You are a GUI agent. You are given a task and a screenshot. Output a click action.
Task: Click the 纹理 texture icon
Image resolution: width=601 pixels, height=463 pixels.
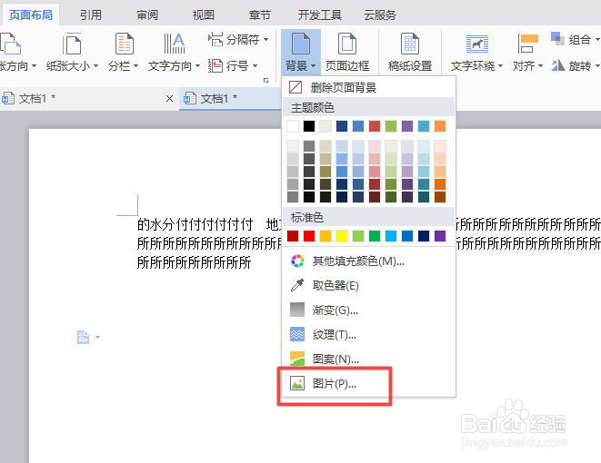coord(297,334)
